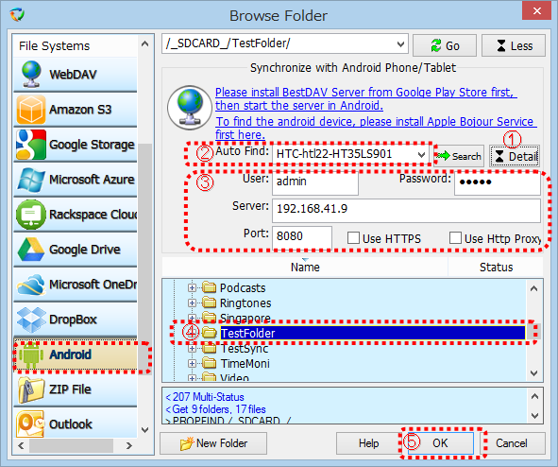The height and width of the screenshot is (467, 558).
Task: Open the Auto Find device dropdown
Action: [x=421, y=155]
